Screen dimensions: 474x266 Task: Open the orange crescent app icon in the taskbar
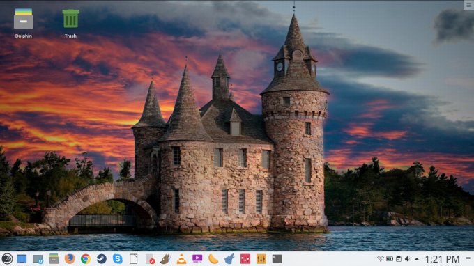click(x=213, y=259)
